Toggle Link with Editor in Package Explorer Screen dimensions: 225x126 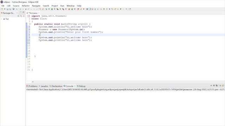21,16
